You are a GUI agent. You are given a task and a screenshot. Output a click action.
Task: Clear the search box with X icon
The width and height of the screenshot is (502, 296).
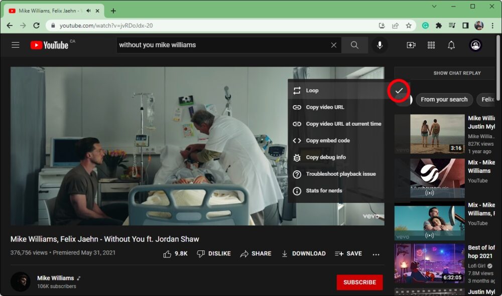(x=334, y=45)
